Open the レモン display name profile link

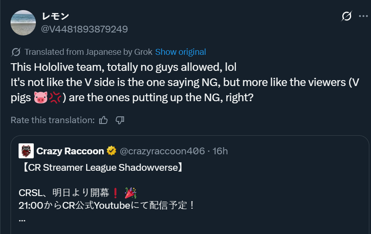pos(55,16)
